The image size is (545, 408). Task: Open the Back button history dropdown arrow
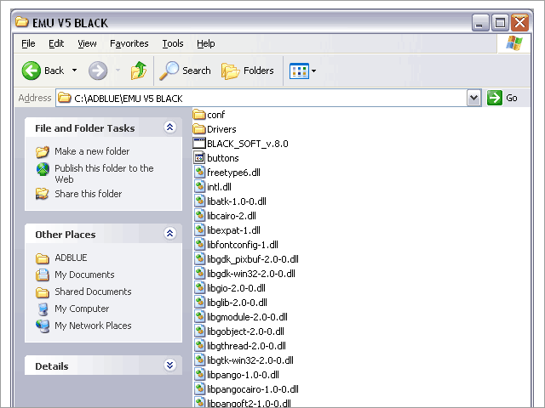74,71
